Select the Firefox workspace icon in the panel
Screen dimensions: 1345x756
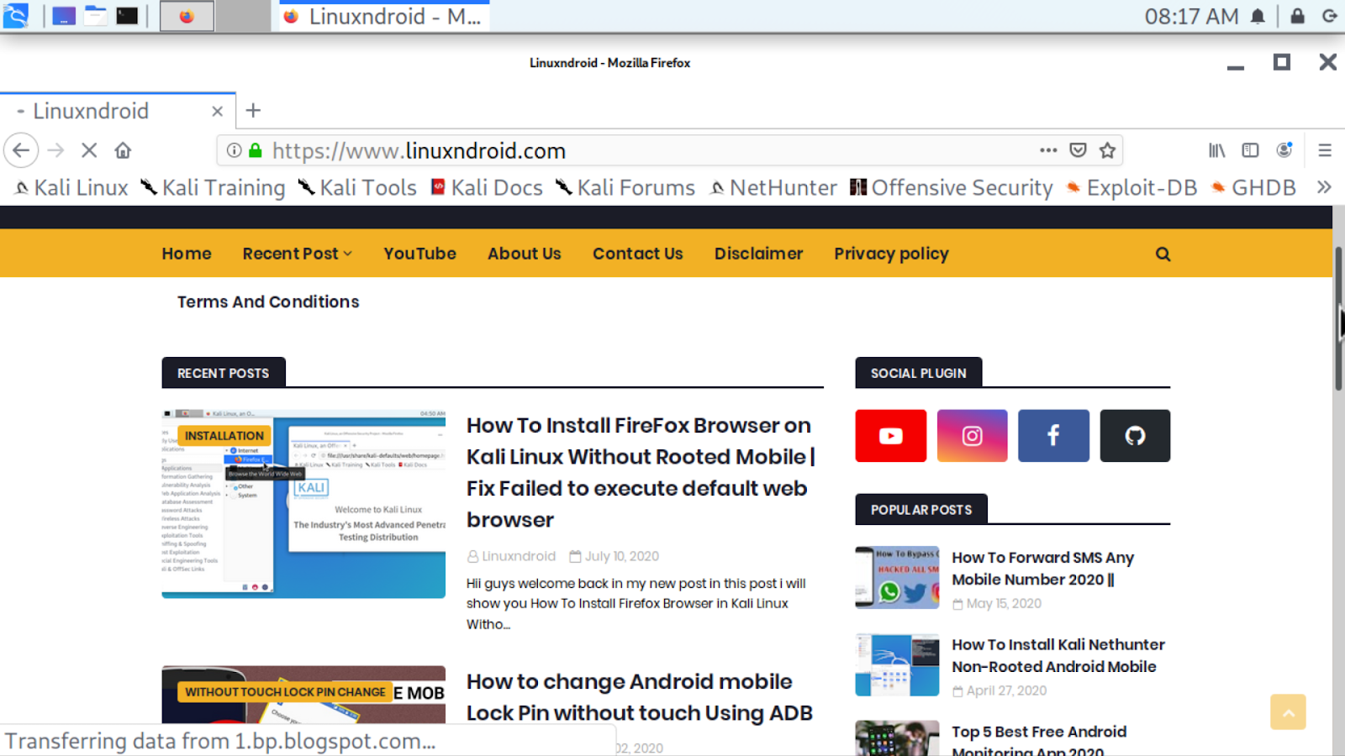pyautogui.click(x=187, y=16)
